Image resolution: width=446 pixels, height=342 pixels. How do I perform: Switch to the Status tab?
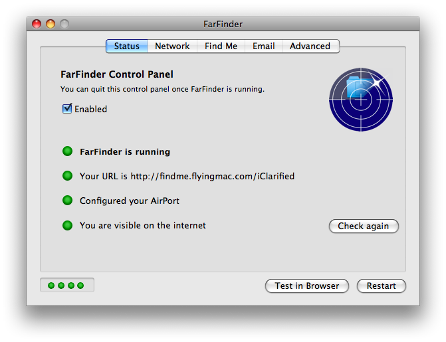126,46
